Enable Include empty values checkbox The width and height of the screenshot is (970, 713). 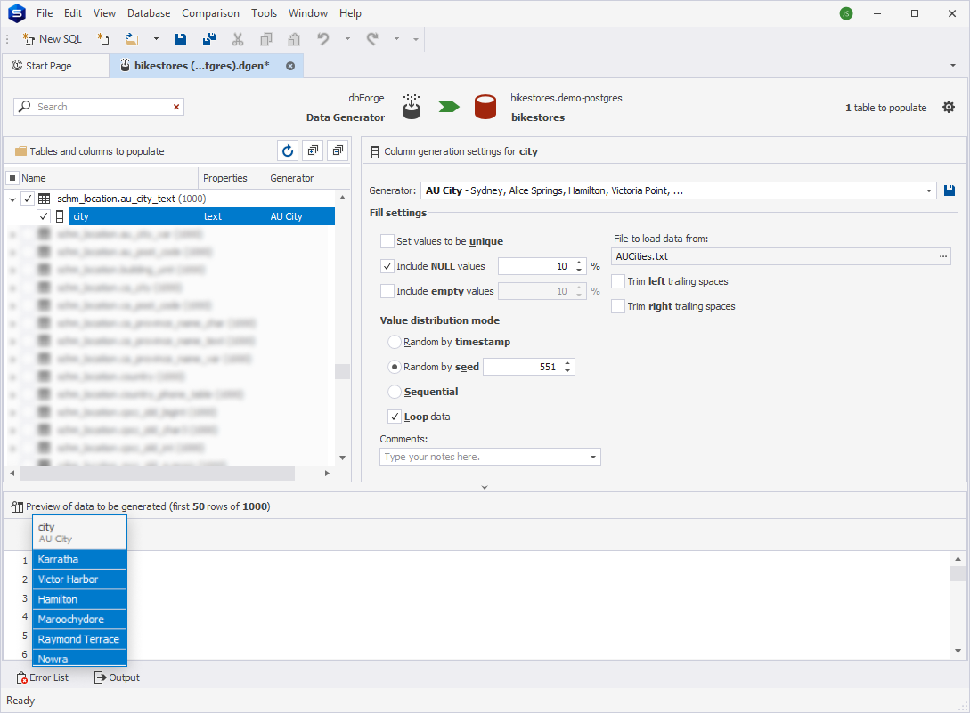(x=387, y=291)
